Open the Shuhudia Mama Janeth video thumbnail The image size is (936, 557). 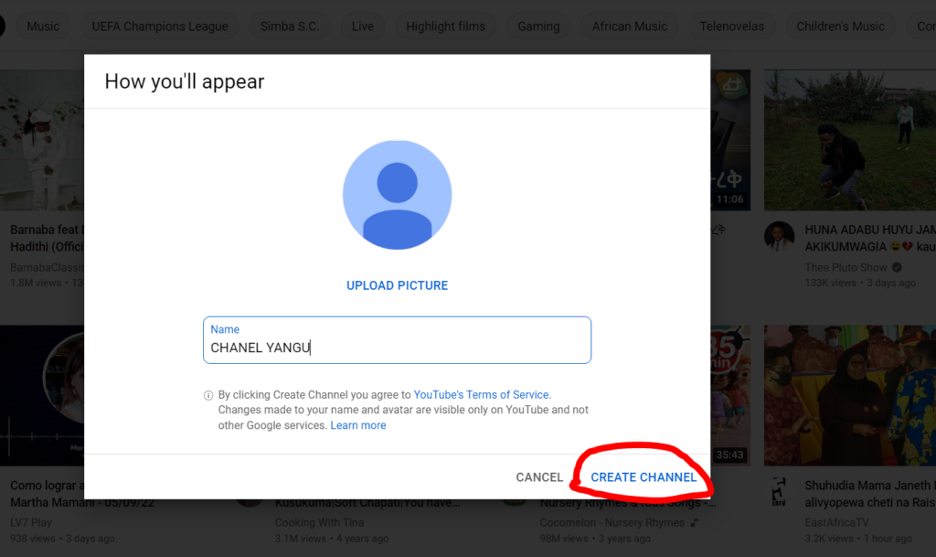[850, 395]
